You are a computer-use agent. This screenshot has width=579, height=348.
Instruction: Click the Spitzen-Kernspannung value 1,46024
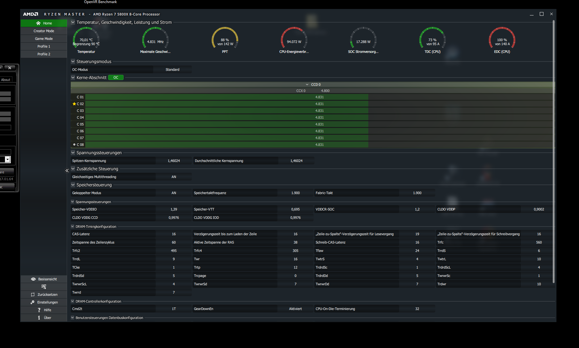coord(174,161)
